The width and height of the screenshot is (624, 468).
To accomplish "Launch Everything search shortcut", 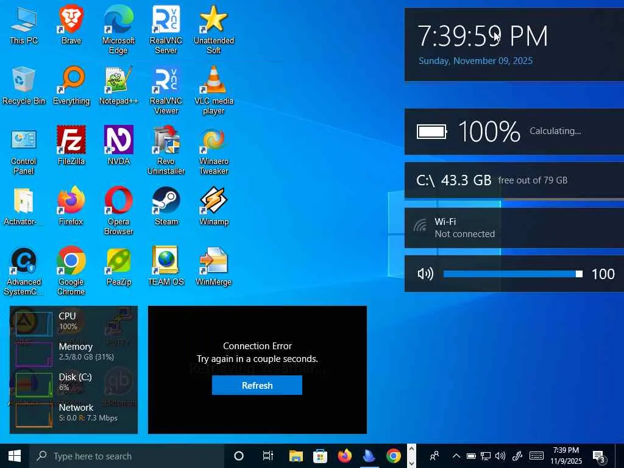I will coord(71,85).
